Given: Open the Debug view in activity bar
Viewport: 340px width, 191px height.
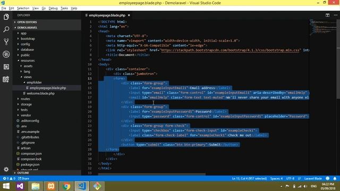Looking at the screenshot, I should tap(6, 54).
